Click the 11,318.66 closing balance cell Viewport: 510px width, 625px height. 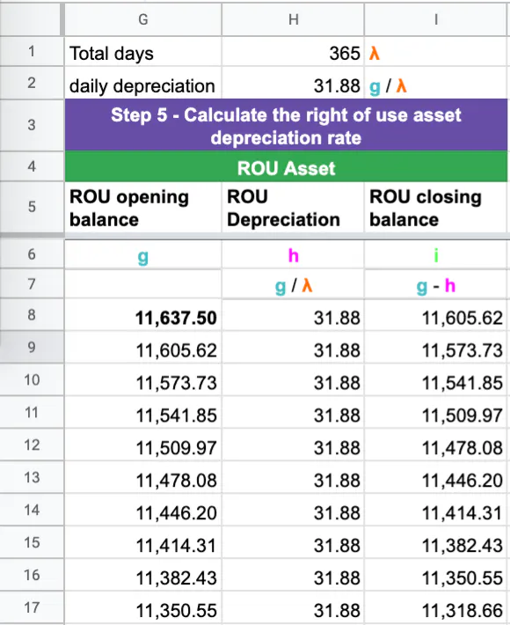click(436, 608)
